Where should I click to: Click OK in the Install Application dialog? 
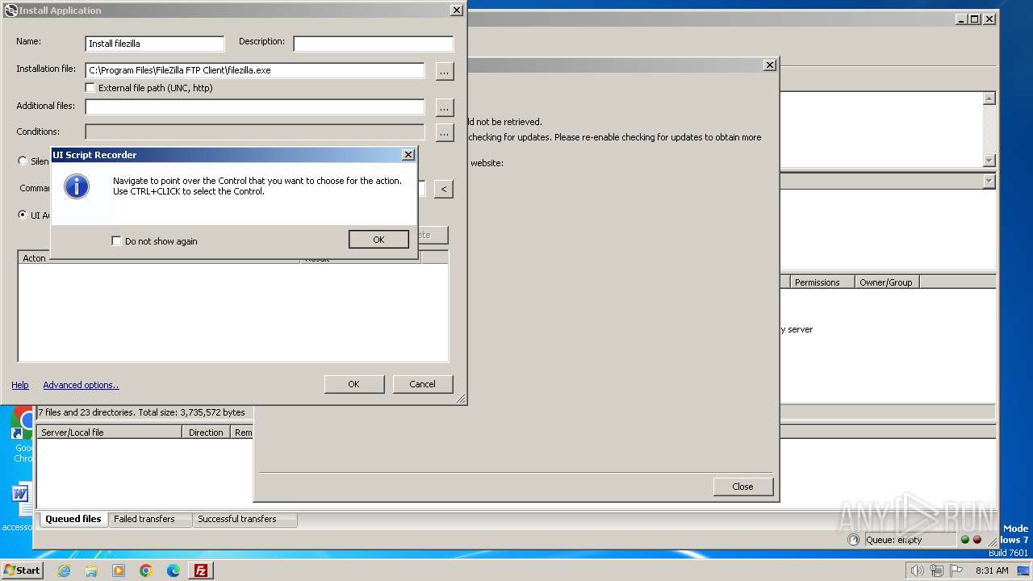(353, 384)
